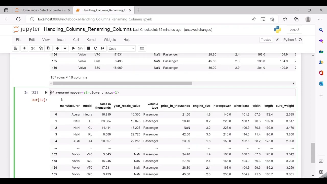Screen dimensions: 327x184
Task: Restart kernel and run all cells icon
Action: click(103, 48)
